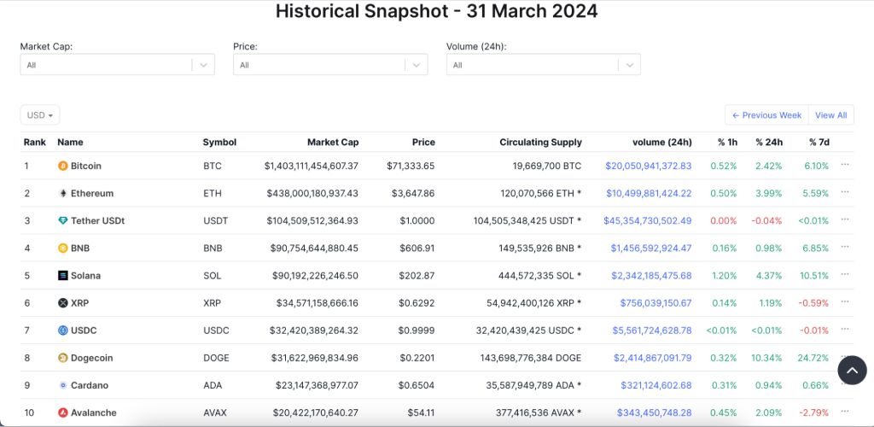Expand the Volume (24h) filter dropdown
The height and width of the screenshot is (427, 874).
click(629, 65)
